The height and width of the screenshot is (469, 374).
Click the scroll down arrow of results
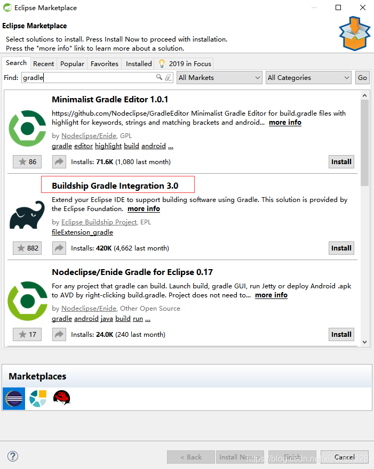tap(364, 342)
